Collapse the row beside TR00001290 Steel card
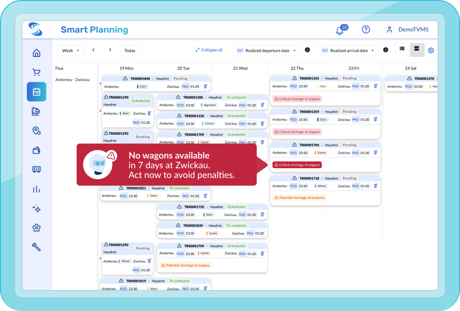The image size is (460, 311). [100, 111]
